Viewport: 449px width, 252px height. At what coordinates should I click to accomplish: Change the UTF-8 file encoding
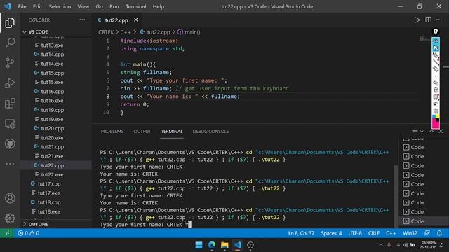point(355,233)
